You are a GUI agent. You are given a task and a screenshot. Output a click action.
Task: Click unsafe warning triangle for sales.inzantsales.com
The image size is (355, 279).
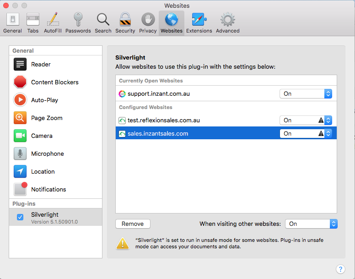coord(321,133)
